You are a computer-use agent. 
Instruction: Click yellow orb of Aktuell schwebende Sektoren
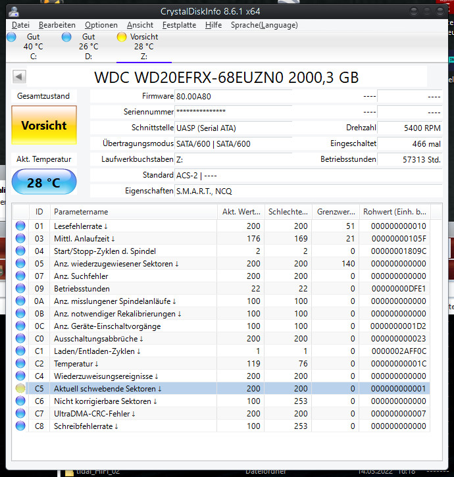point(20,388)
